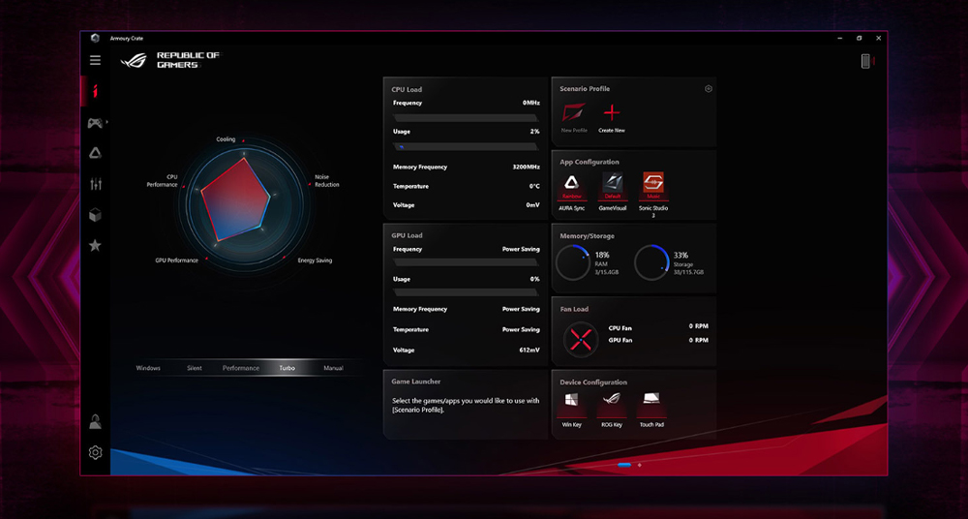Go to second dashboard page indicator
Screen dimensions: 968x519
click(640, 465)
